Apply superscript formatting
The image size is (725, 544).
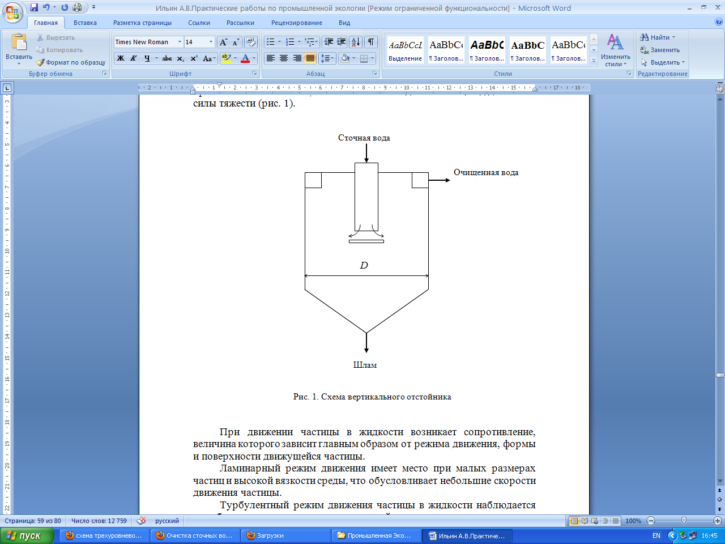tap(194, 58)
